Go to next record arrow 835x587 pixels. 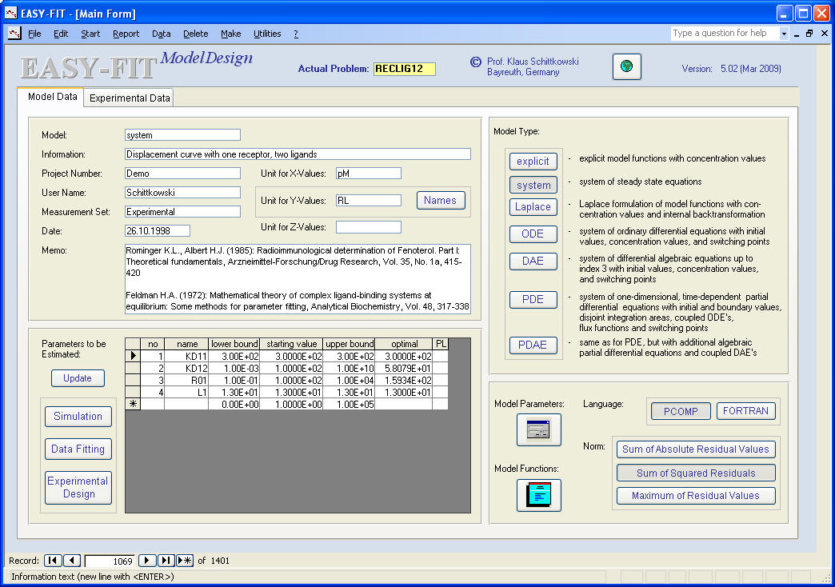click(147, 561)
